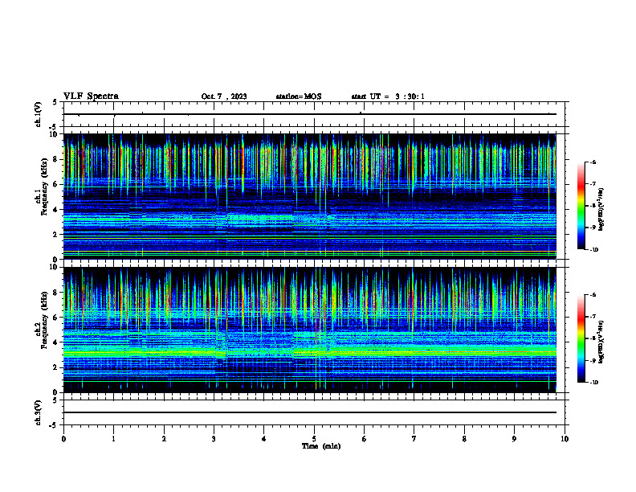The image size is (636, 492).
Task: Click the "ch.3(V)" waveform axis label
Action: click(x=39, y=412)
